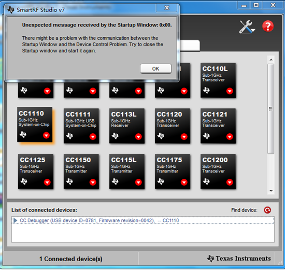Select the CC1110 Sub-1GHz System-on-Chip tile
Image resolution: width=285 pixels, height=270 pixels.
[35, 124]
